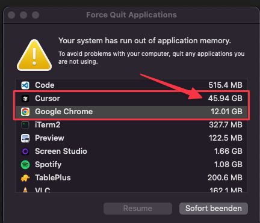
Task: Select the Preview entry
Action: [x=49, y=138]
